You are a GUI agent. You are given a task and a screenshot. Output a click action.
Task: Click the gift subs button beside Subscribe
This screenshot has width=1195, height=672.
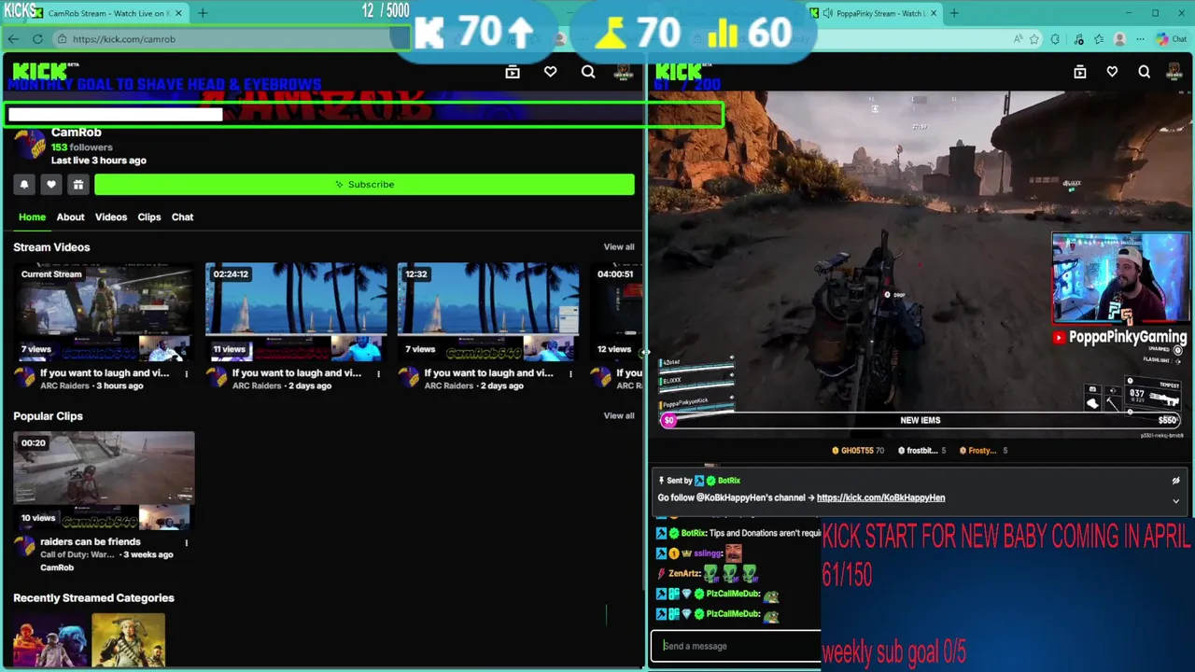click(x=78, y=185)
